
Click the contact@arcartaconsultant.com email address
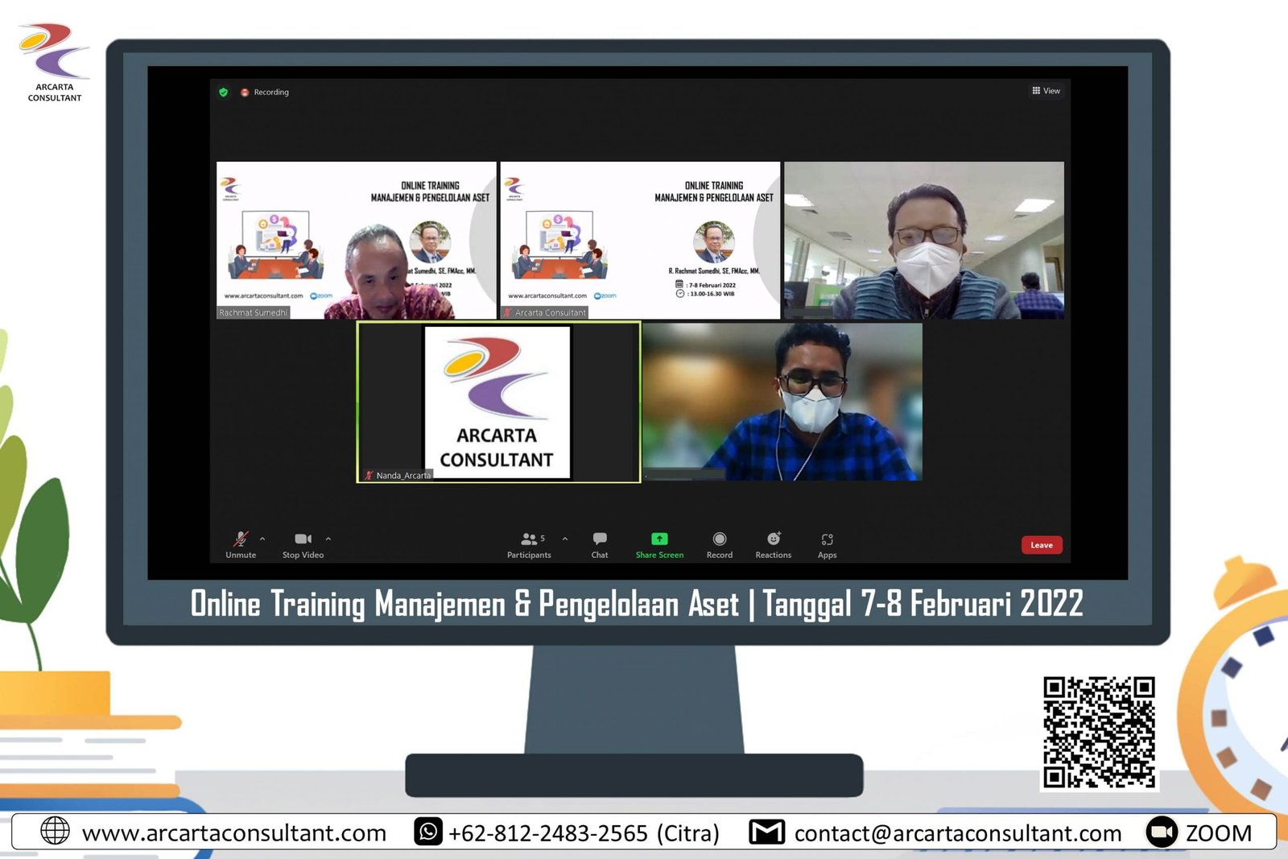(957, 833)
